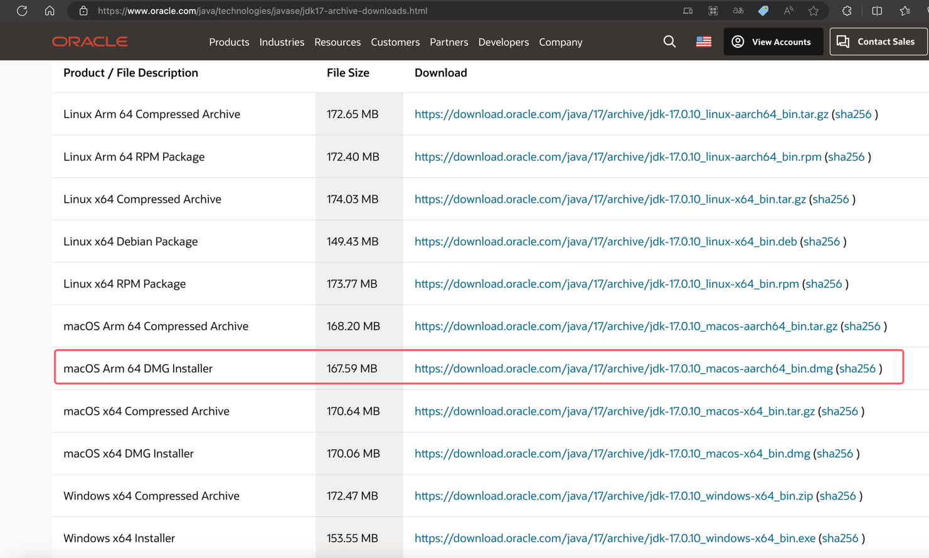The width and height of the screenshot is (929, 558).
Task: Select 'Linux x64 Debian Package' description
Action: click(x=130, y=242)
